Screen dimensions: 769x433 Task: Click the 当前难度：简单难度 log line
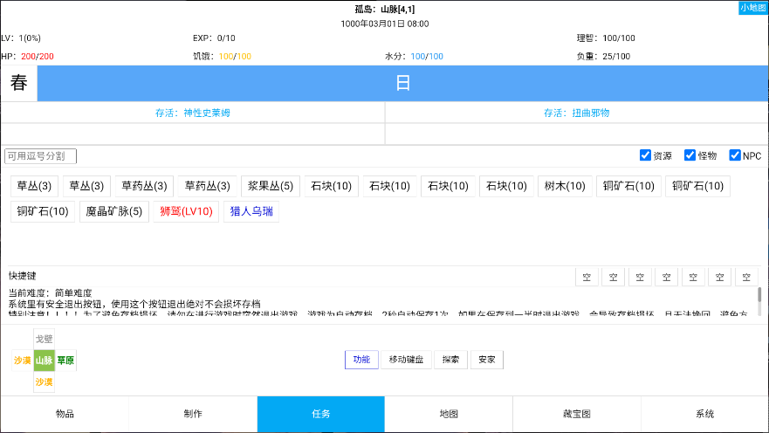point(50,292)
